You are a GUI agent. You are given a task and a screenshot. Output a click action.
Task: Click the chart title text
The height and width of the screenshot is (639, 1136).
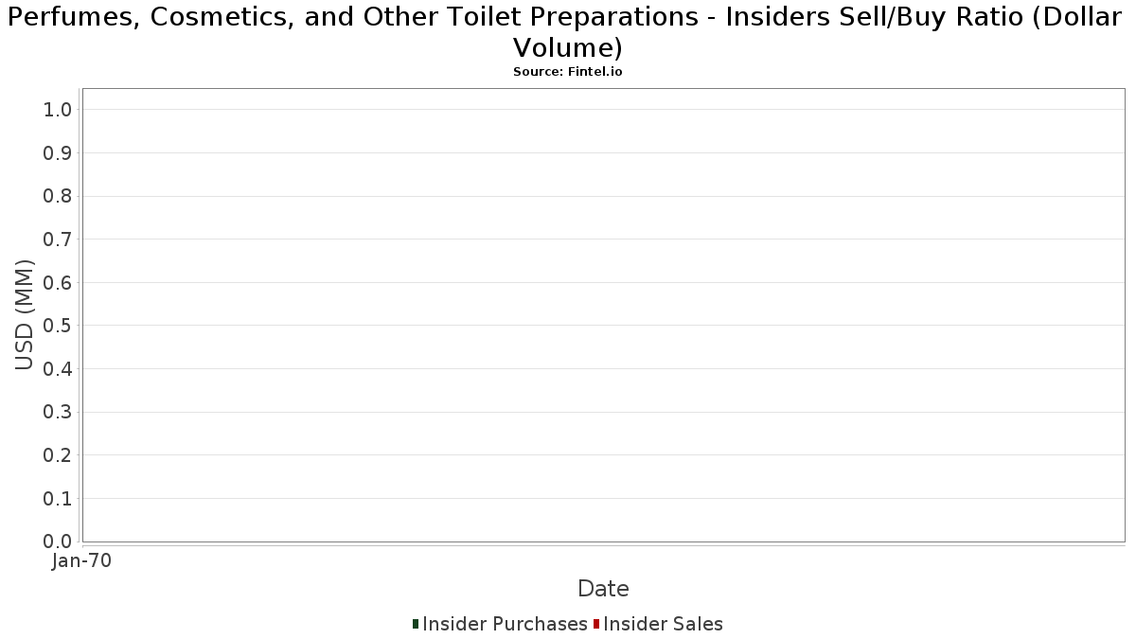(x=568, y=31)
